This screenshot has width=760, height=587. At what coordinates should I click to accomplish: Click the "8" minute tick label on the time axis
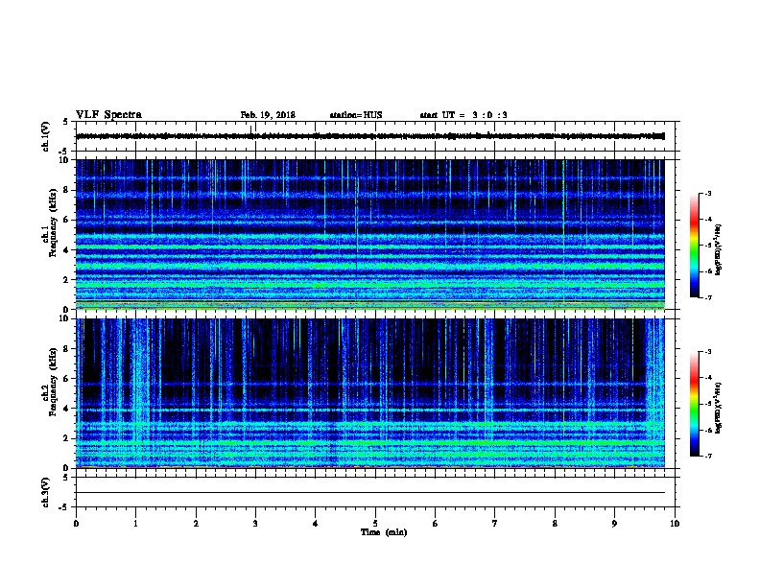coord(555,524)
